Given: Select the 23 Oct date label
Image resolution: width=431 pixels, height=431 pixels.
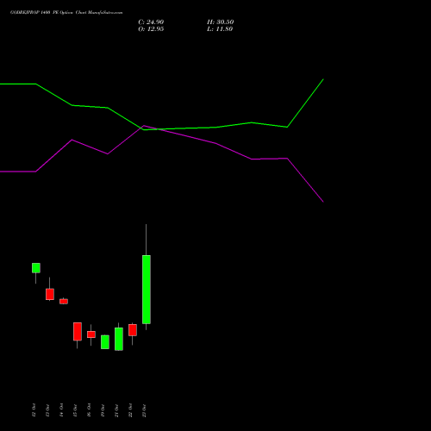Looking at the screenshot, I should pyautogui.click(x=144, y=410).
